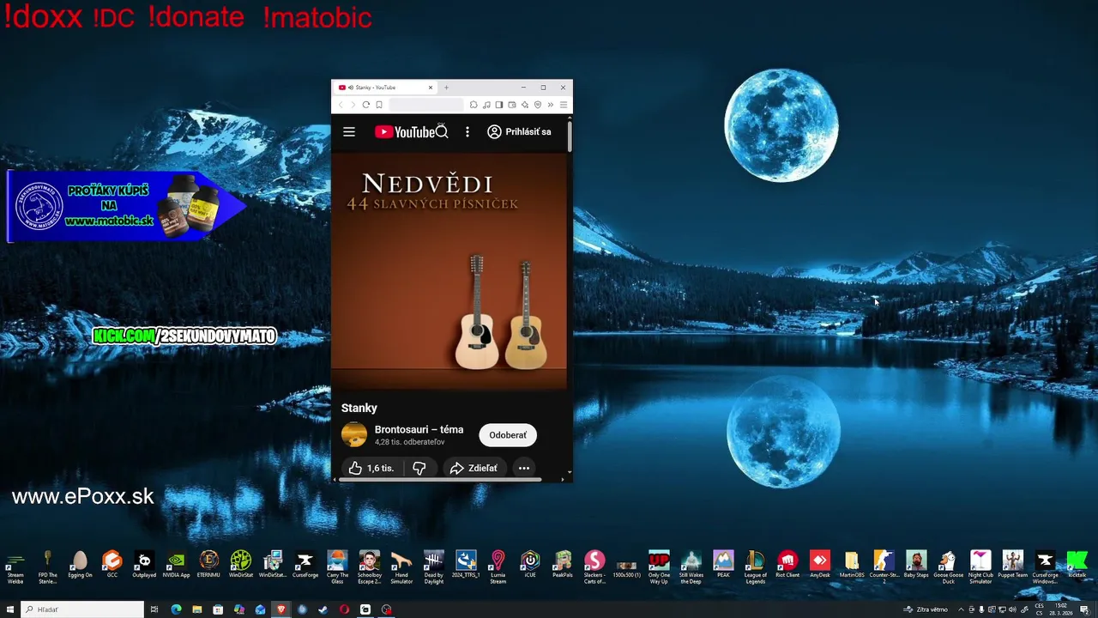This screenshot has height=618, width=1098.
Task: Open YouTube search with magnifier icon
Action: [x=442, y=131]
